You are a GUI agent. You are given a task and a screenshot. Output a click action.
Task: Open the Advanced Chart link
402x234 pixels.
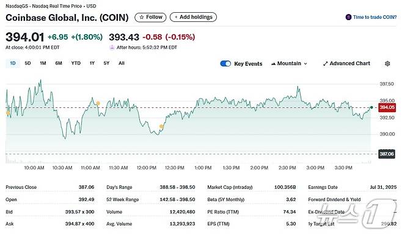tap(346, 63)
